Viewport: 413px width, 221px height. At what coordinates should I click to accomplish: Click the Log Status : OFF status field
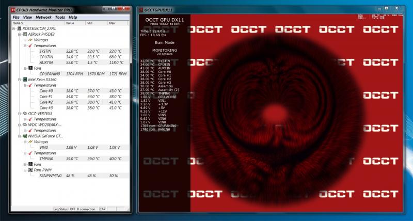tap(64, 209)
